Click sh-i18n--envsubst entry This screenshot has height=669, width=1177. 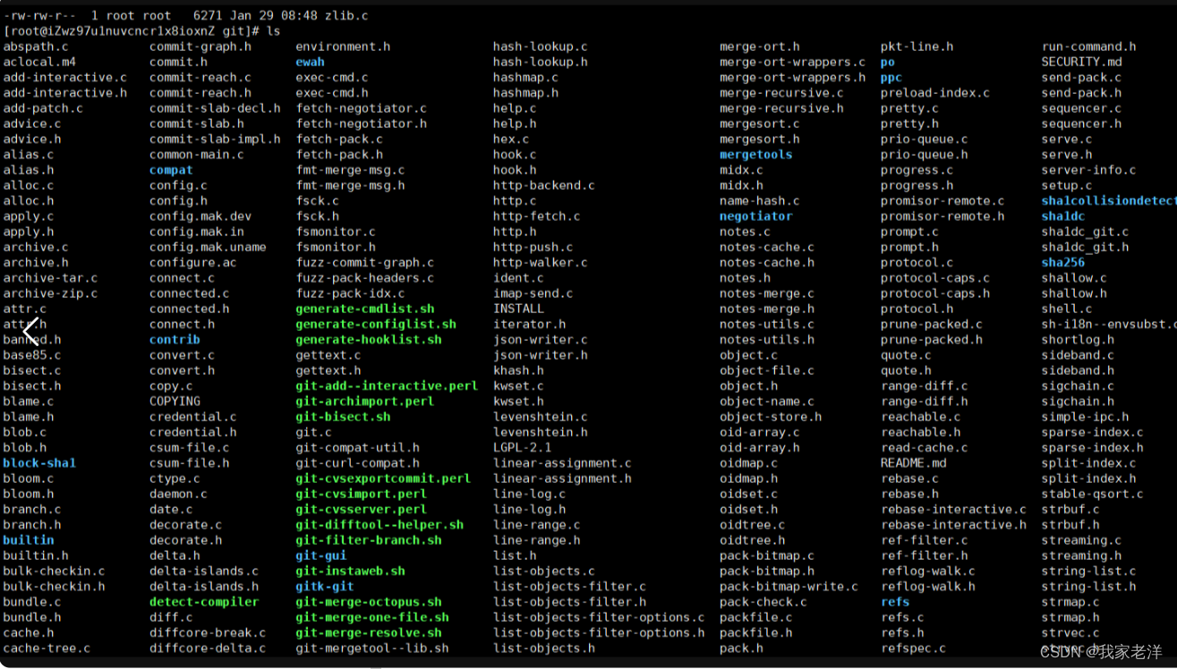[1107, 324]
